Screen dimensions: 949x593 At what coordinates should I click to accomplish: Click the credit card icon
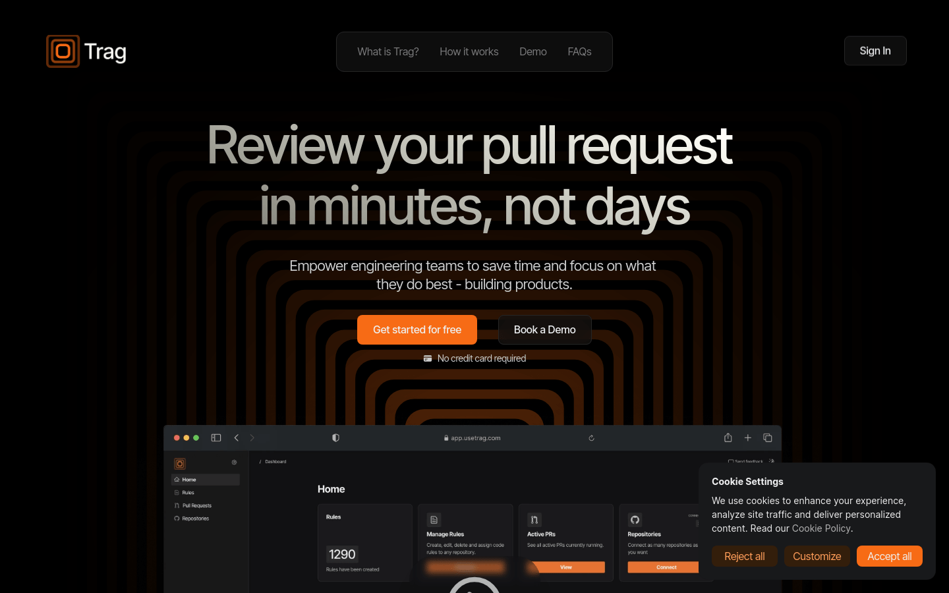428,358
